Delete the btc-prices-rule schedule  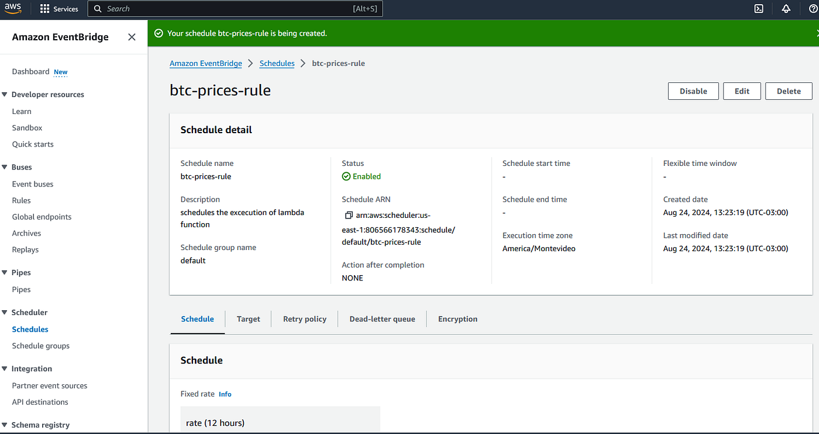coord(789,91)
